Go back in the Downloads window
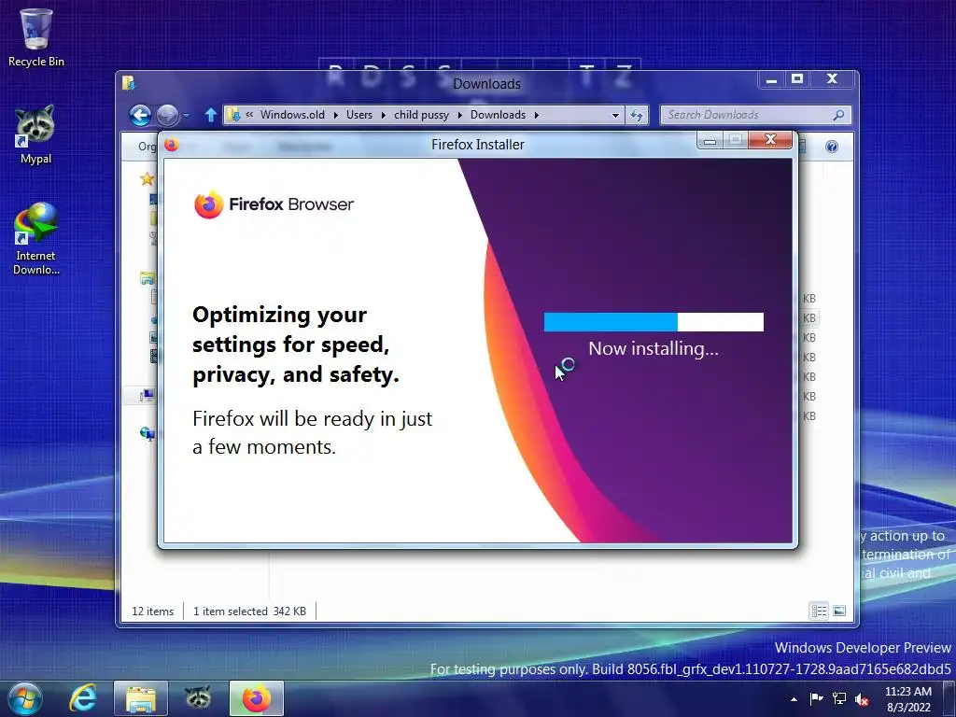The width and height of the screenshot is (956, 717). click(140, 115)
